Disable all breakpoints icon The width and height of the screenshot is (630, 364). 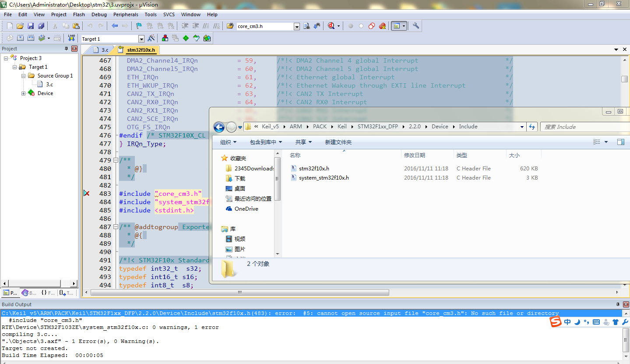coord(372,26)
